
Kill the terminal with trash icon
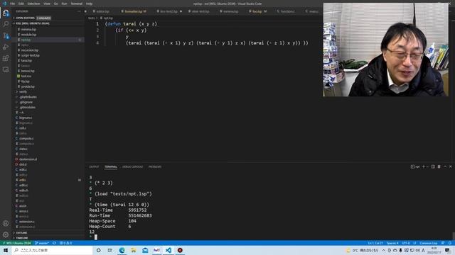[439, 167]
